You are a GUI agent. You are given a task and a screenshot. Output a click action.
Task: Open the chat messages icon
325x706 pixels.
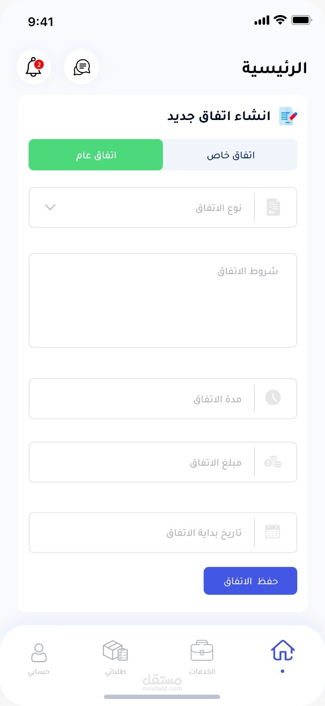pos(81,67)
